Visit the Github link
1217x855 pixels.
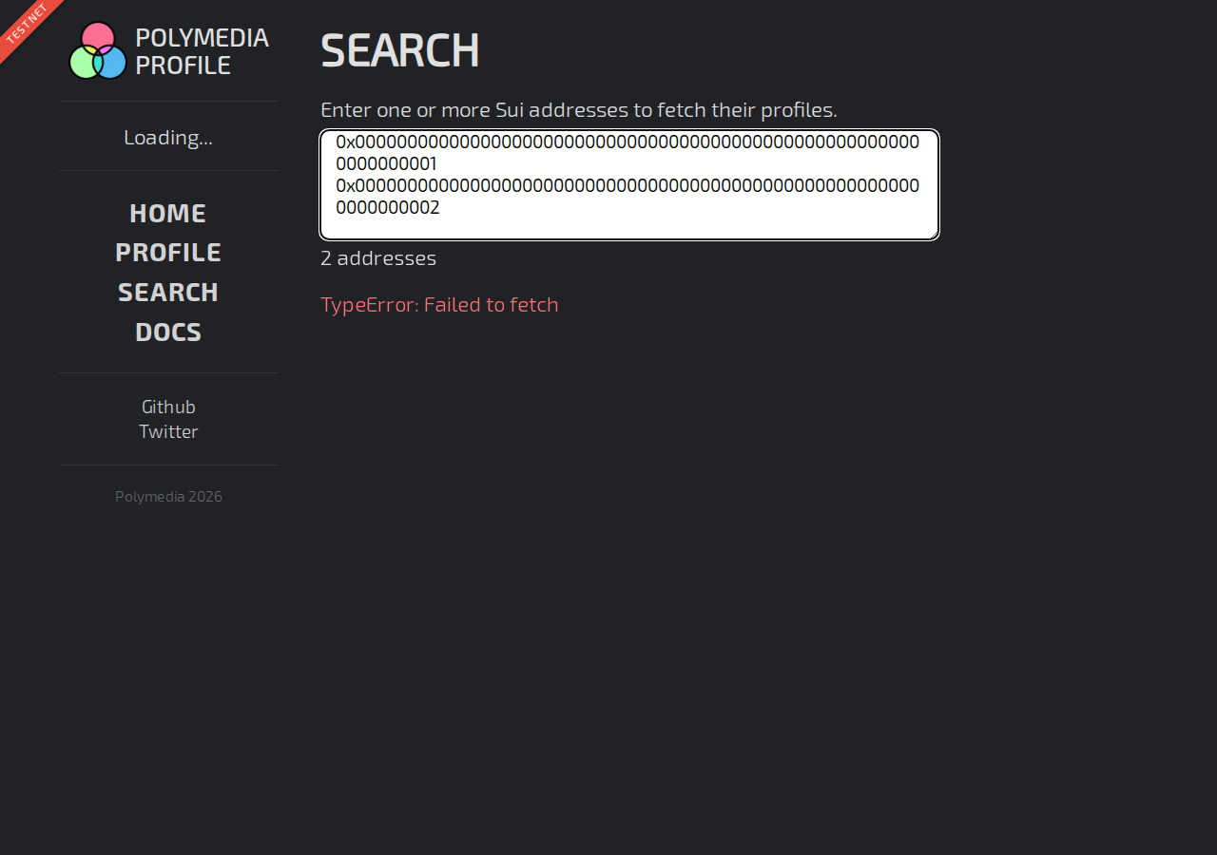pyautogui.click(x=168, y=407)
